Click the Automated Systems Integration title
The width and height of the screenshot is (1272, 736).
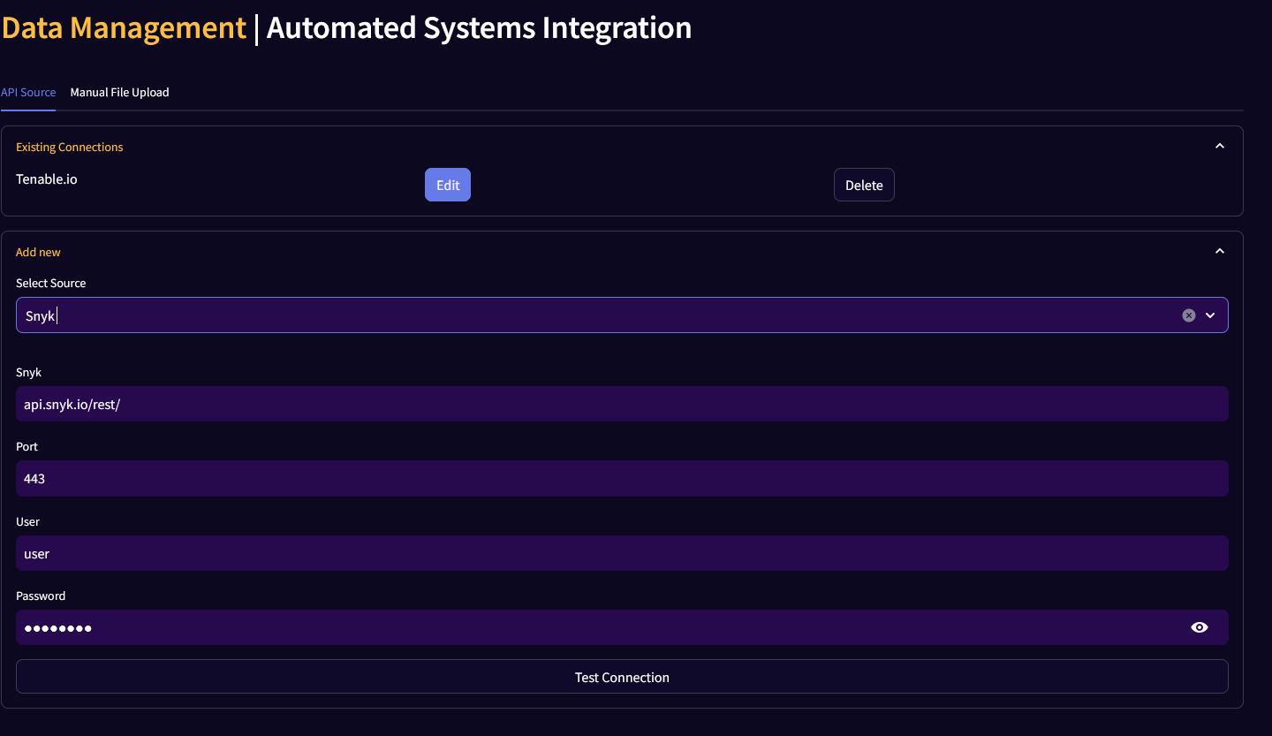[x=479, y=28]
